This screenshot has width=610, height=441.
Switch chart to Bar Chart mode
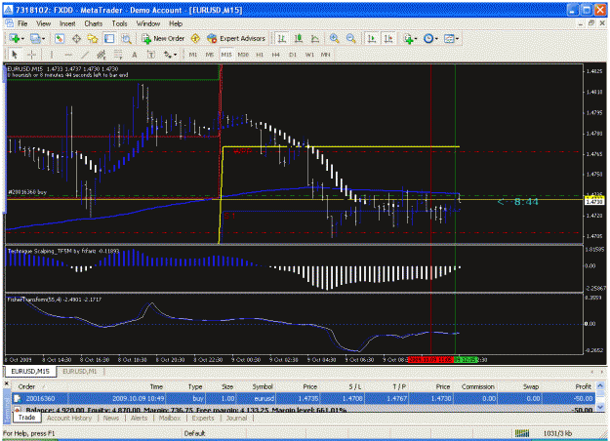(282, 38)
